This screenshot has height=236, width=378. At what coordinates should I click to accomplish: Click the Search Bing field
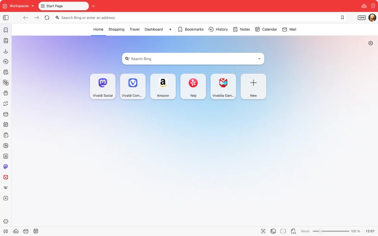(x=193, y=59)
